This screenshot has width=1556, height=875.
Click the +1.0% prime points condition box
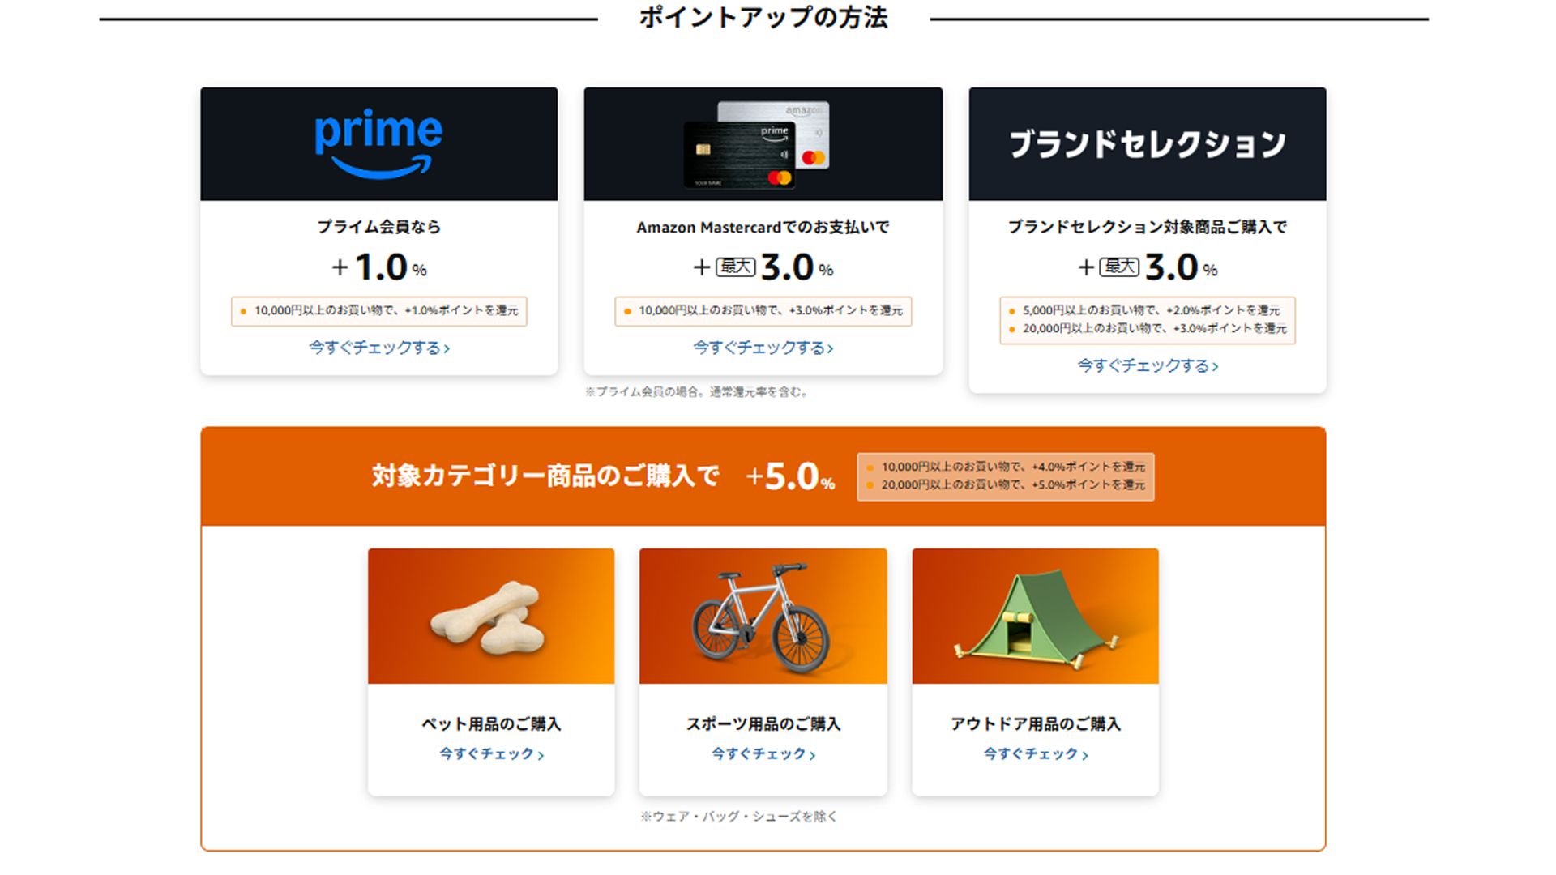coord(378,311)
